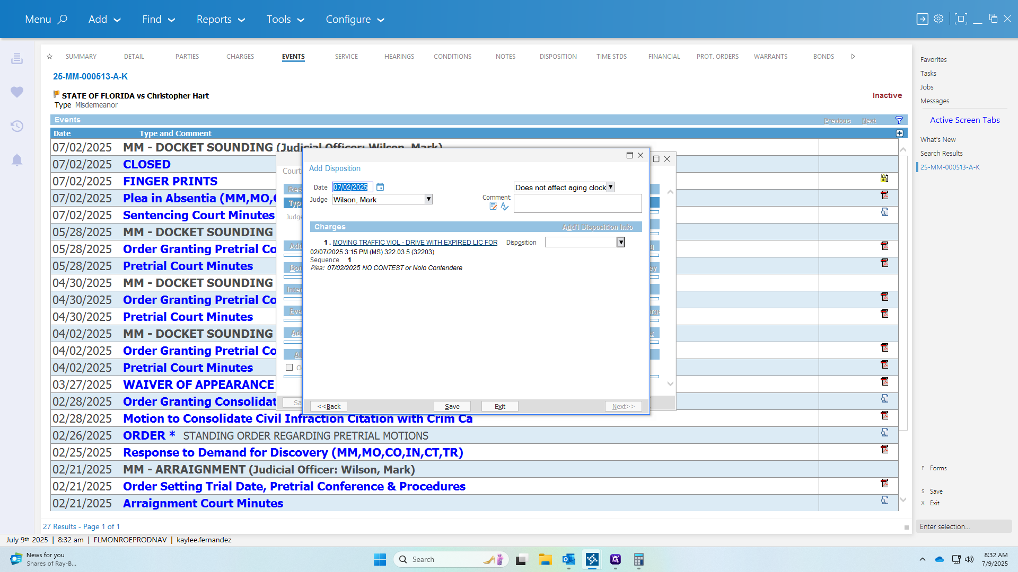This screenshot has height=572, width=1018.
Task: Open PDF icon on Plea in Absentia row
Action: point(884,195)
